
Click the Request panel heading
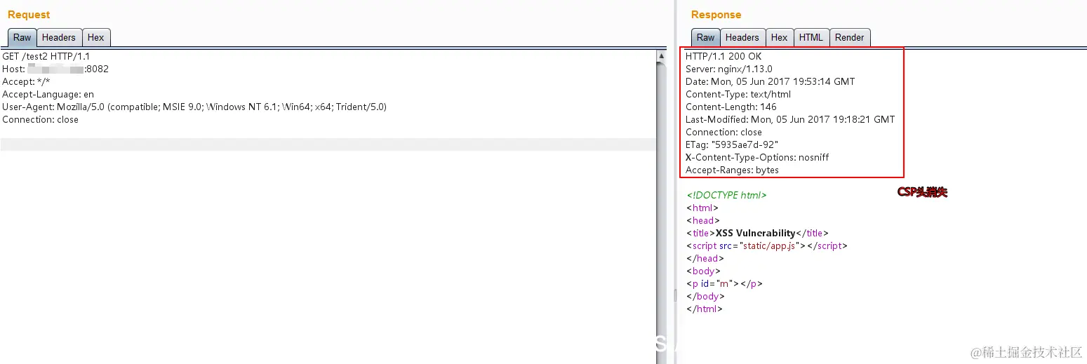29,15
